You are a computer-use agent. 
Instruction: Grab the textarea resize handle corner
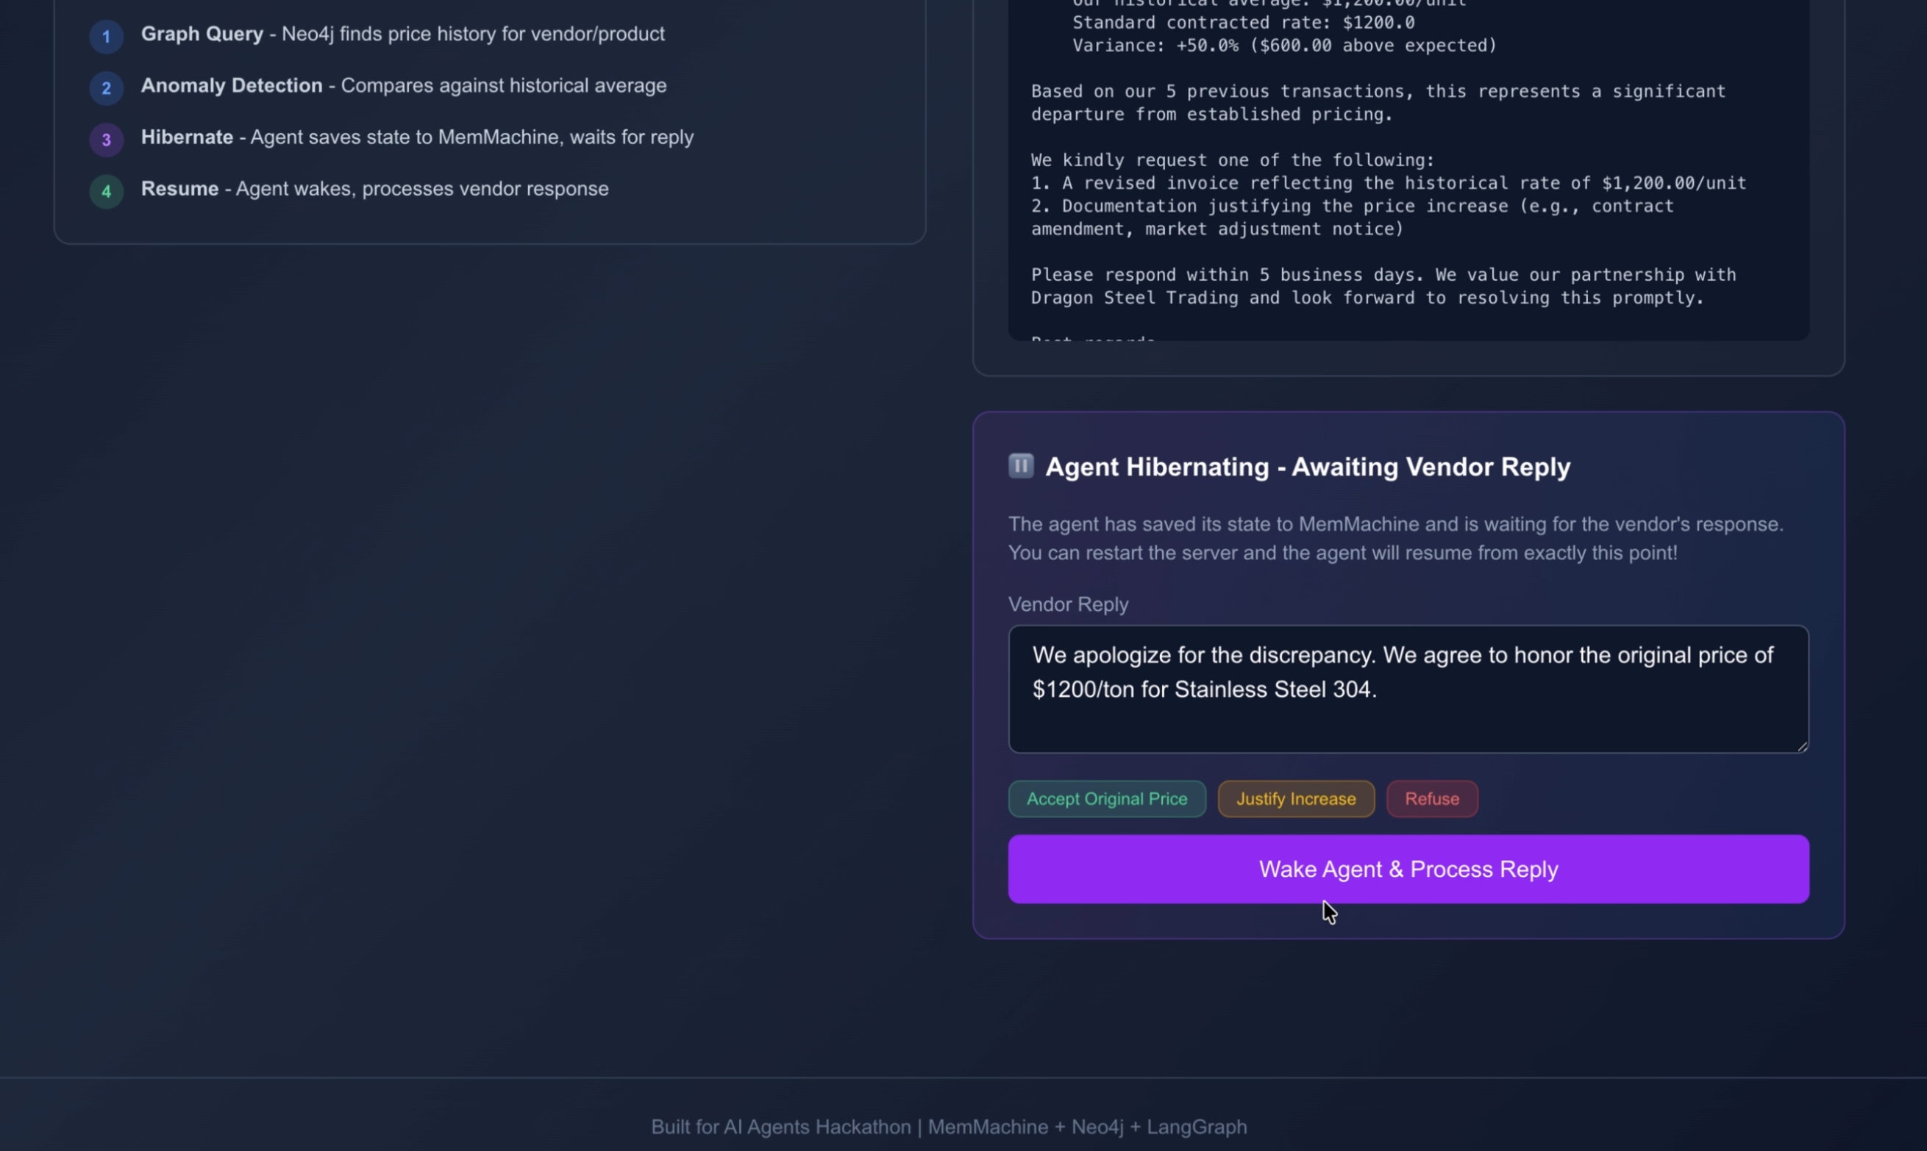coord(1802,745)
